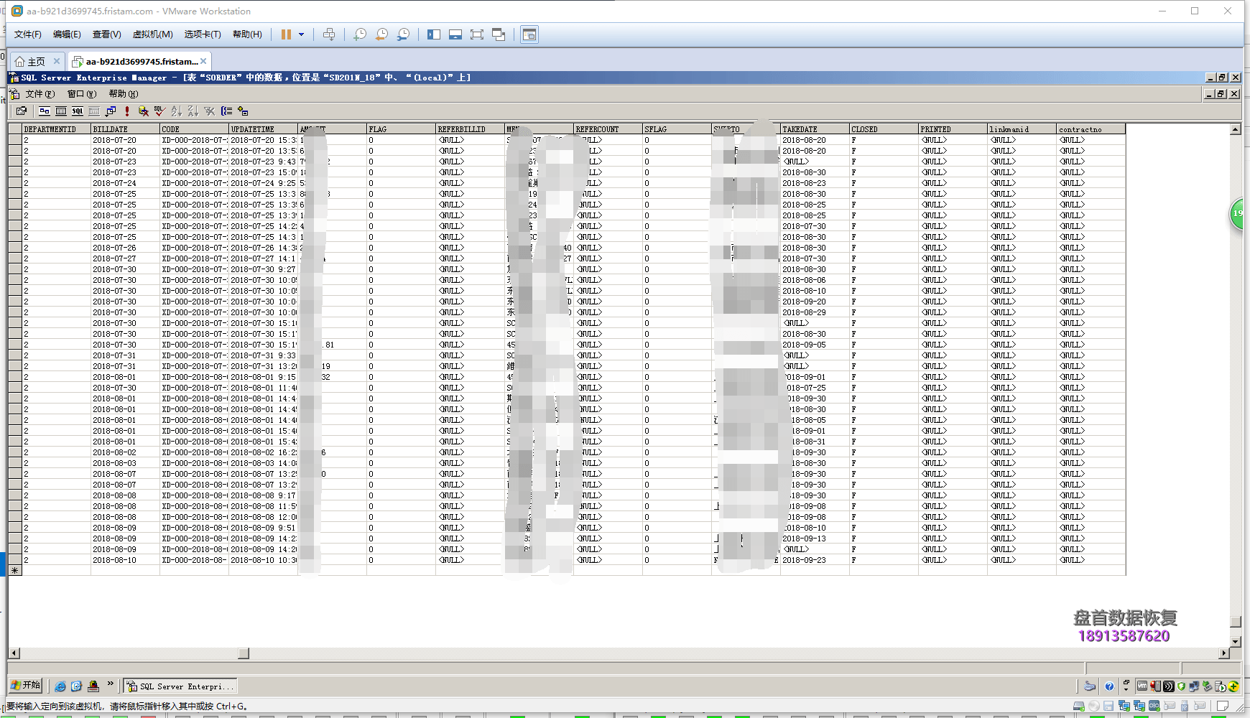Click the TAKEDATE cell 2018-09-20
1250x718 pixels.
coord(815,302)
